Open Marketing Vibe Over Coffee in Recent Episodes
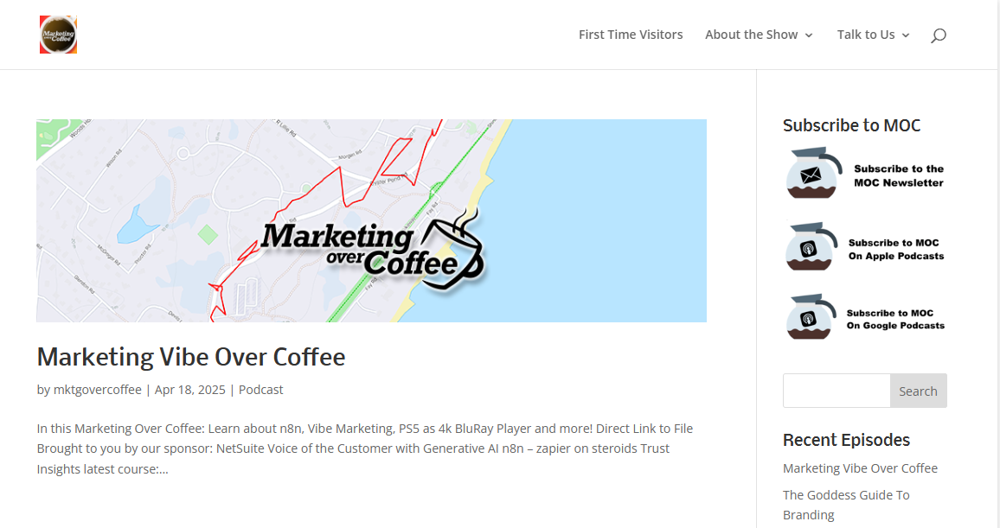The image size is (1000, 528). tap(861, 468)
